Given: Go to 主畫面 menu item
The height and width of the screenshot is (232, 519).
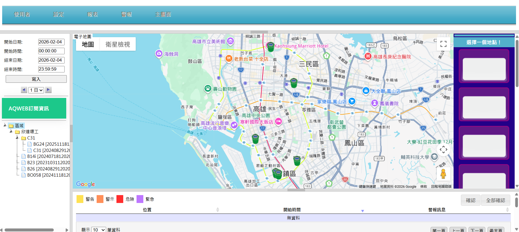Looking at the screenshot, I should pyautogui.click(x=163, y=14).
